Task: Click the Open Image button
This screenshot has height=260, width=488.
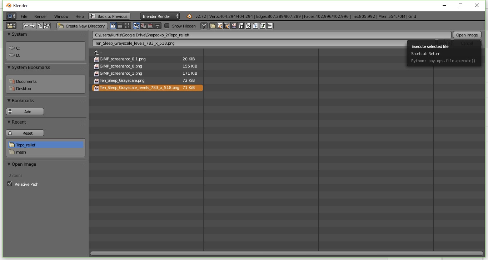Action: pyautogui.click(x=467, y=35)
